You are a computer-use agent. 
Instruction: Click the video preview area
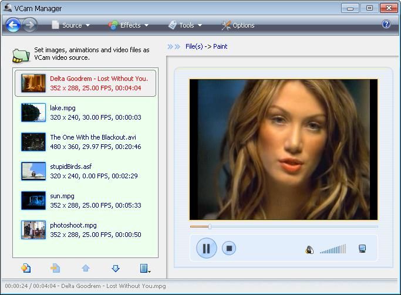tap(284, 150)
